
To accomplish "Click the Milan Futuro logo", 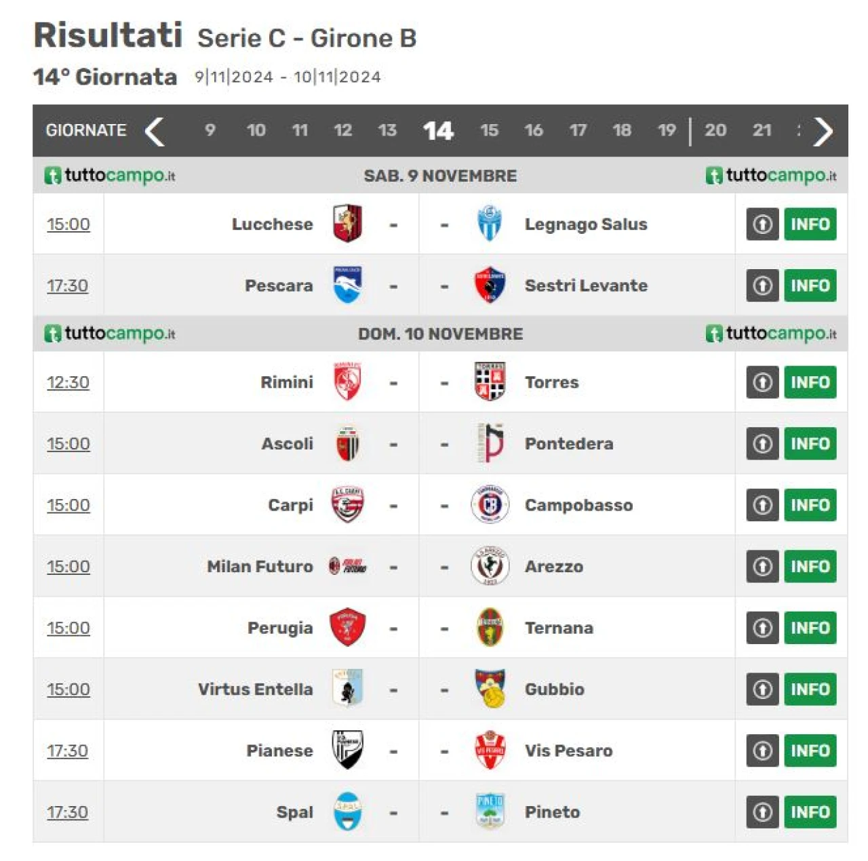I will 348,566.
